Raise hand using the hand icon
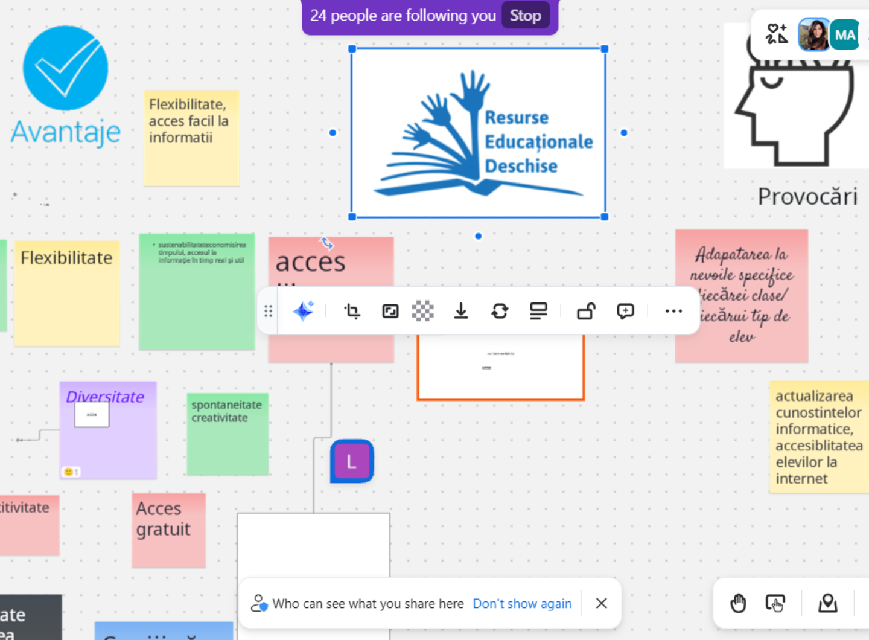The height and width of the screenshot is (640, 869). pyautogui.click(x=738, y=603)
